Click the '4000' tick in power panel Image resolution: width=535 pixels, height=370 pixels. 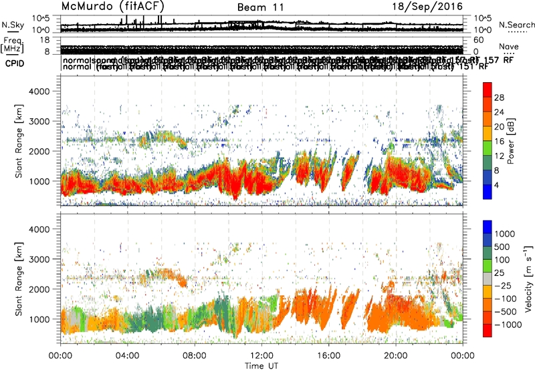pyautogui.click(x=39, y=91)
